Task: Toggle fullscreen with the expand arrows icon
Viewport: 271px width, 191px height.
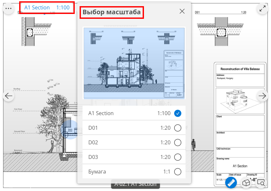Action: (x=263, y=8)
